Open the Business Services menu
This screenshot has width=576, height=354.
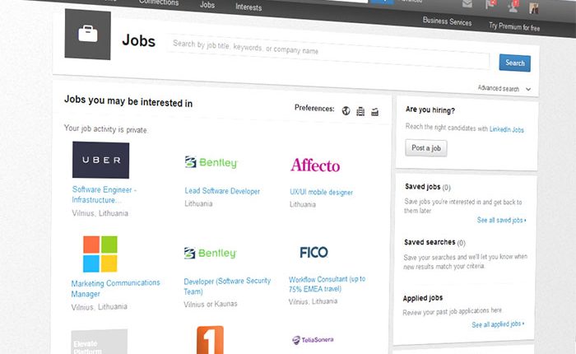coord(447,22)
